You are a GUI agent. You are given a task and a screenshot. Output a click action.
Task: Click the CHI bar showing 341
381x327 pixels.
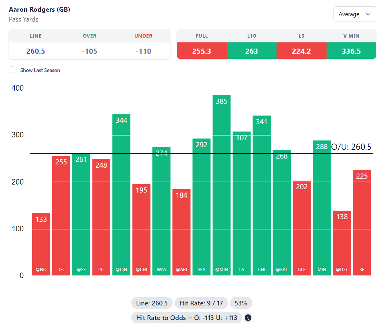coord(262,195)
